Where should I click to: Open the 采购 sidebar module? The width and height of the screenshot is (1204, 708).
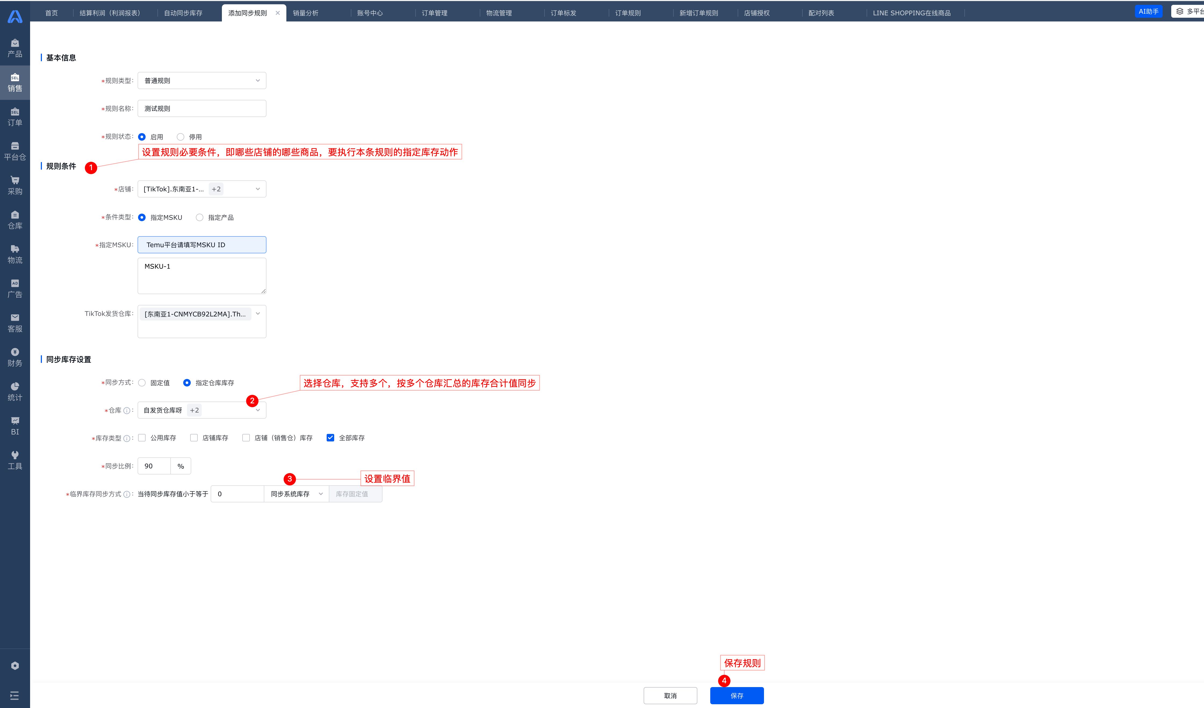15,186
